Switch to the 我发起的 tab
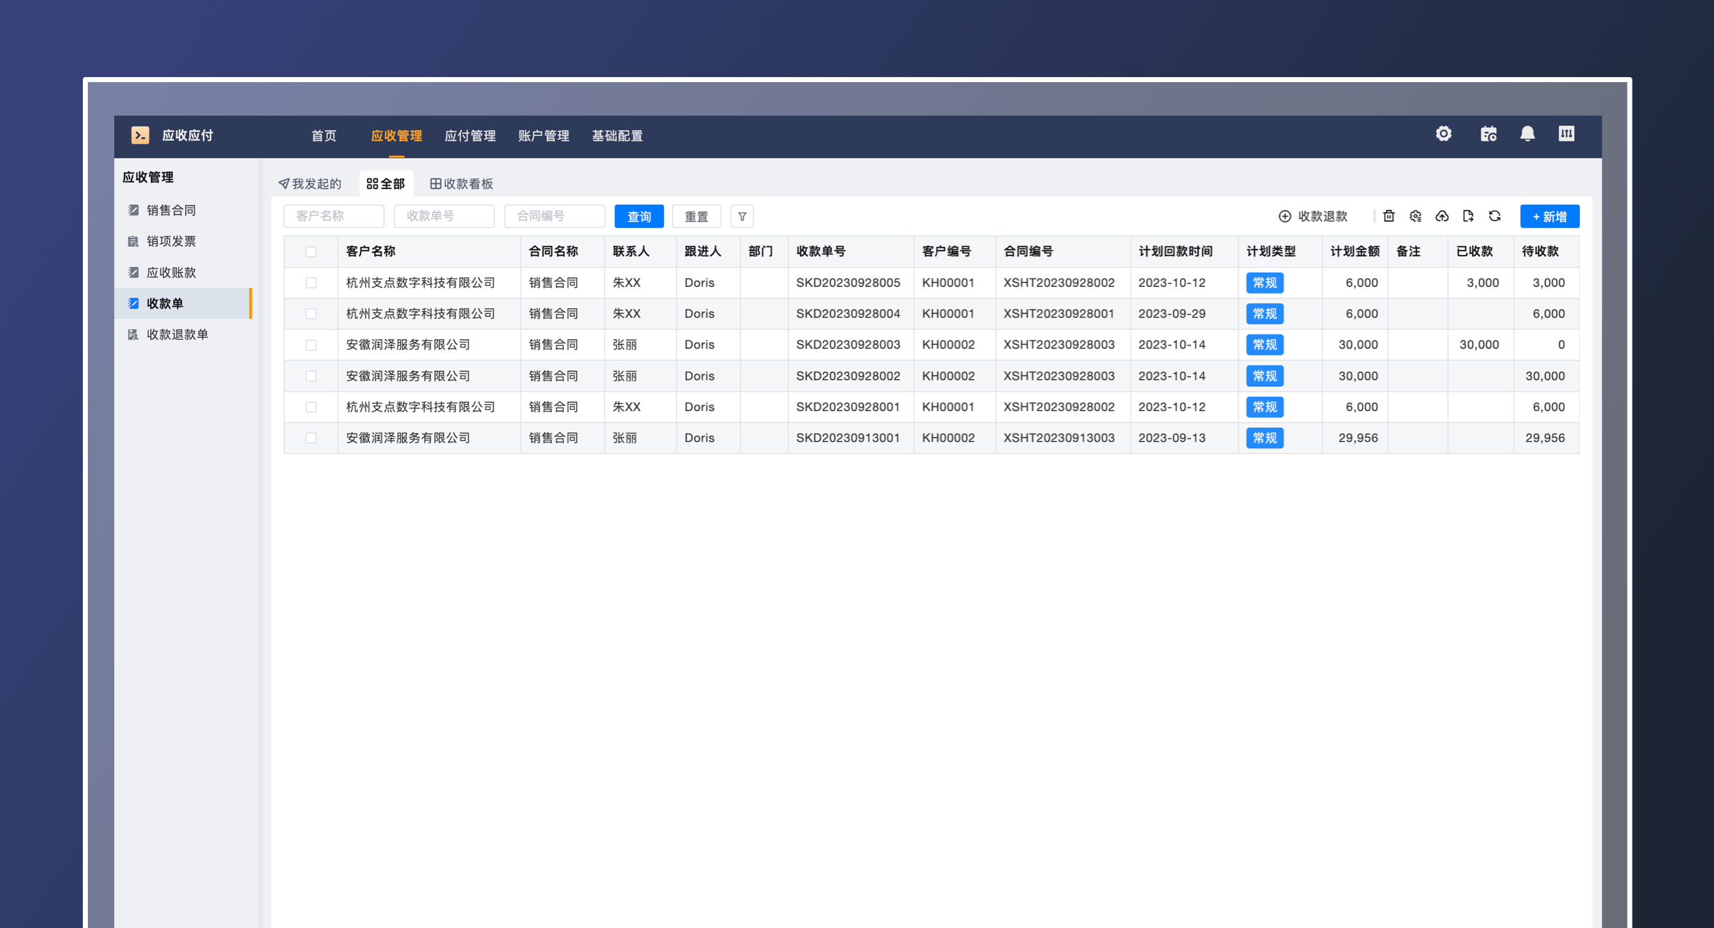Screen dimensions: 1714x928 click(x=310, y=183)
